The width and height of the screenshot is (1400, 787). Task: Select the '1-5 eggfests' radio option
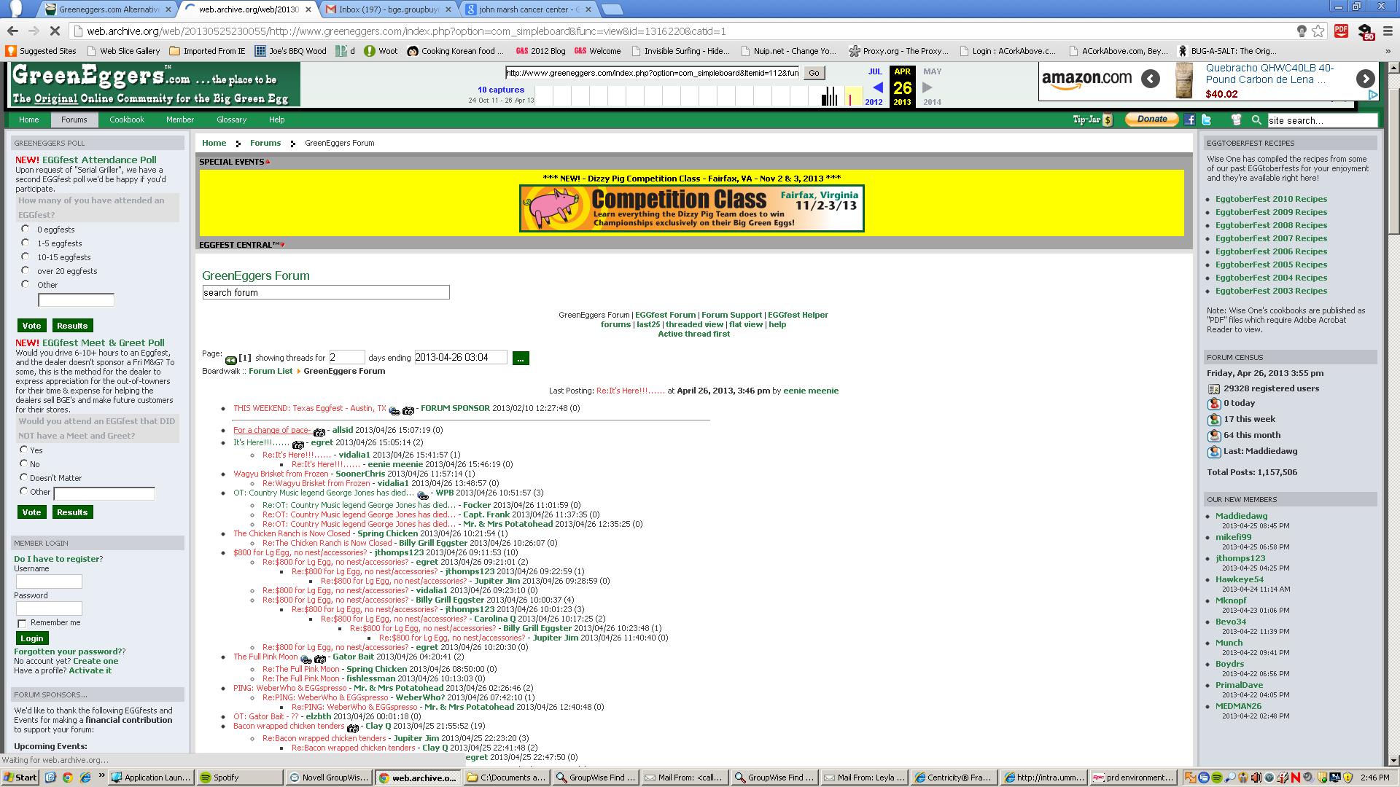point(26,243)
